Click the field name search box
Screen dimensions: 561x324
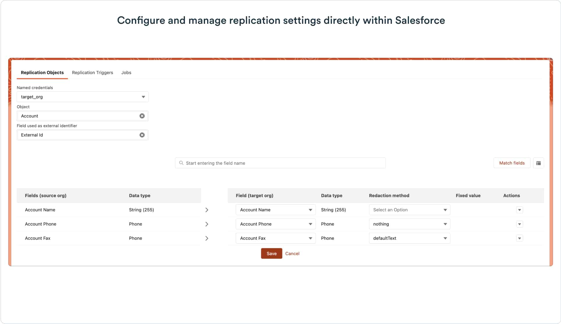[280, 163]
